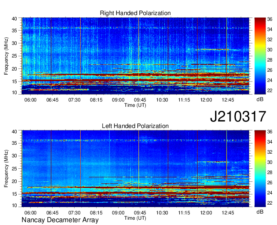Viewport: 277px width, 225px height.
Task: Click the Right Handed Polarization spectrogram image
Action: pyautogui.click(x=135, y=56)
